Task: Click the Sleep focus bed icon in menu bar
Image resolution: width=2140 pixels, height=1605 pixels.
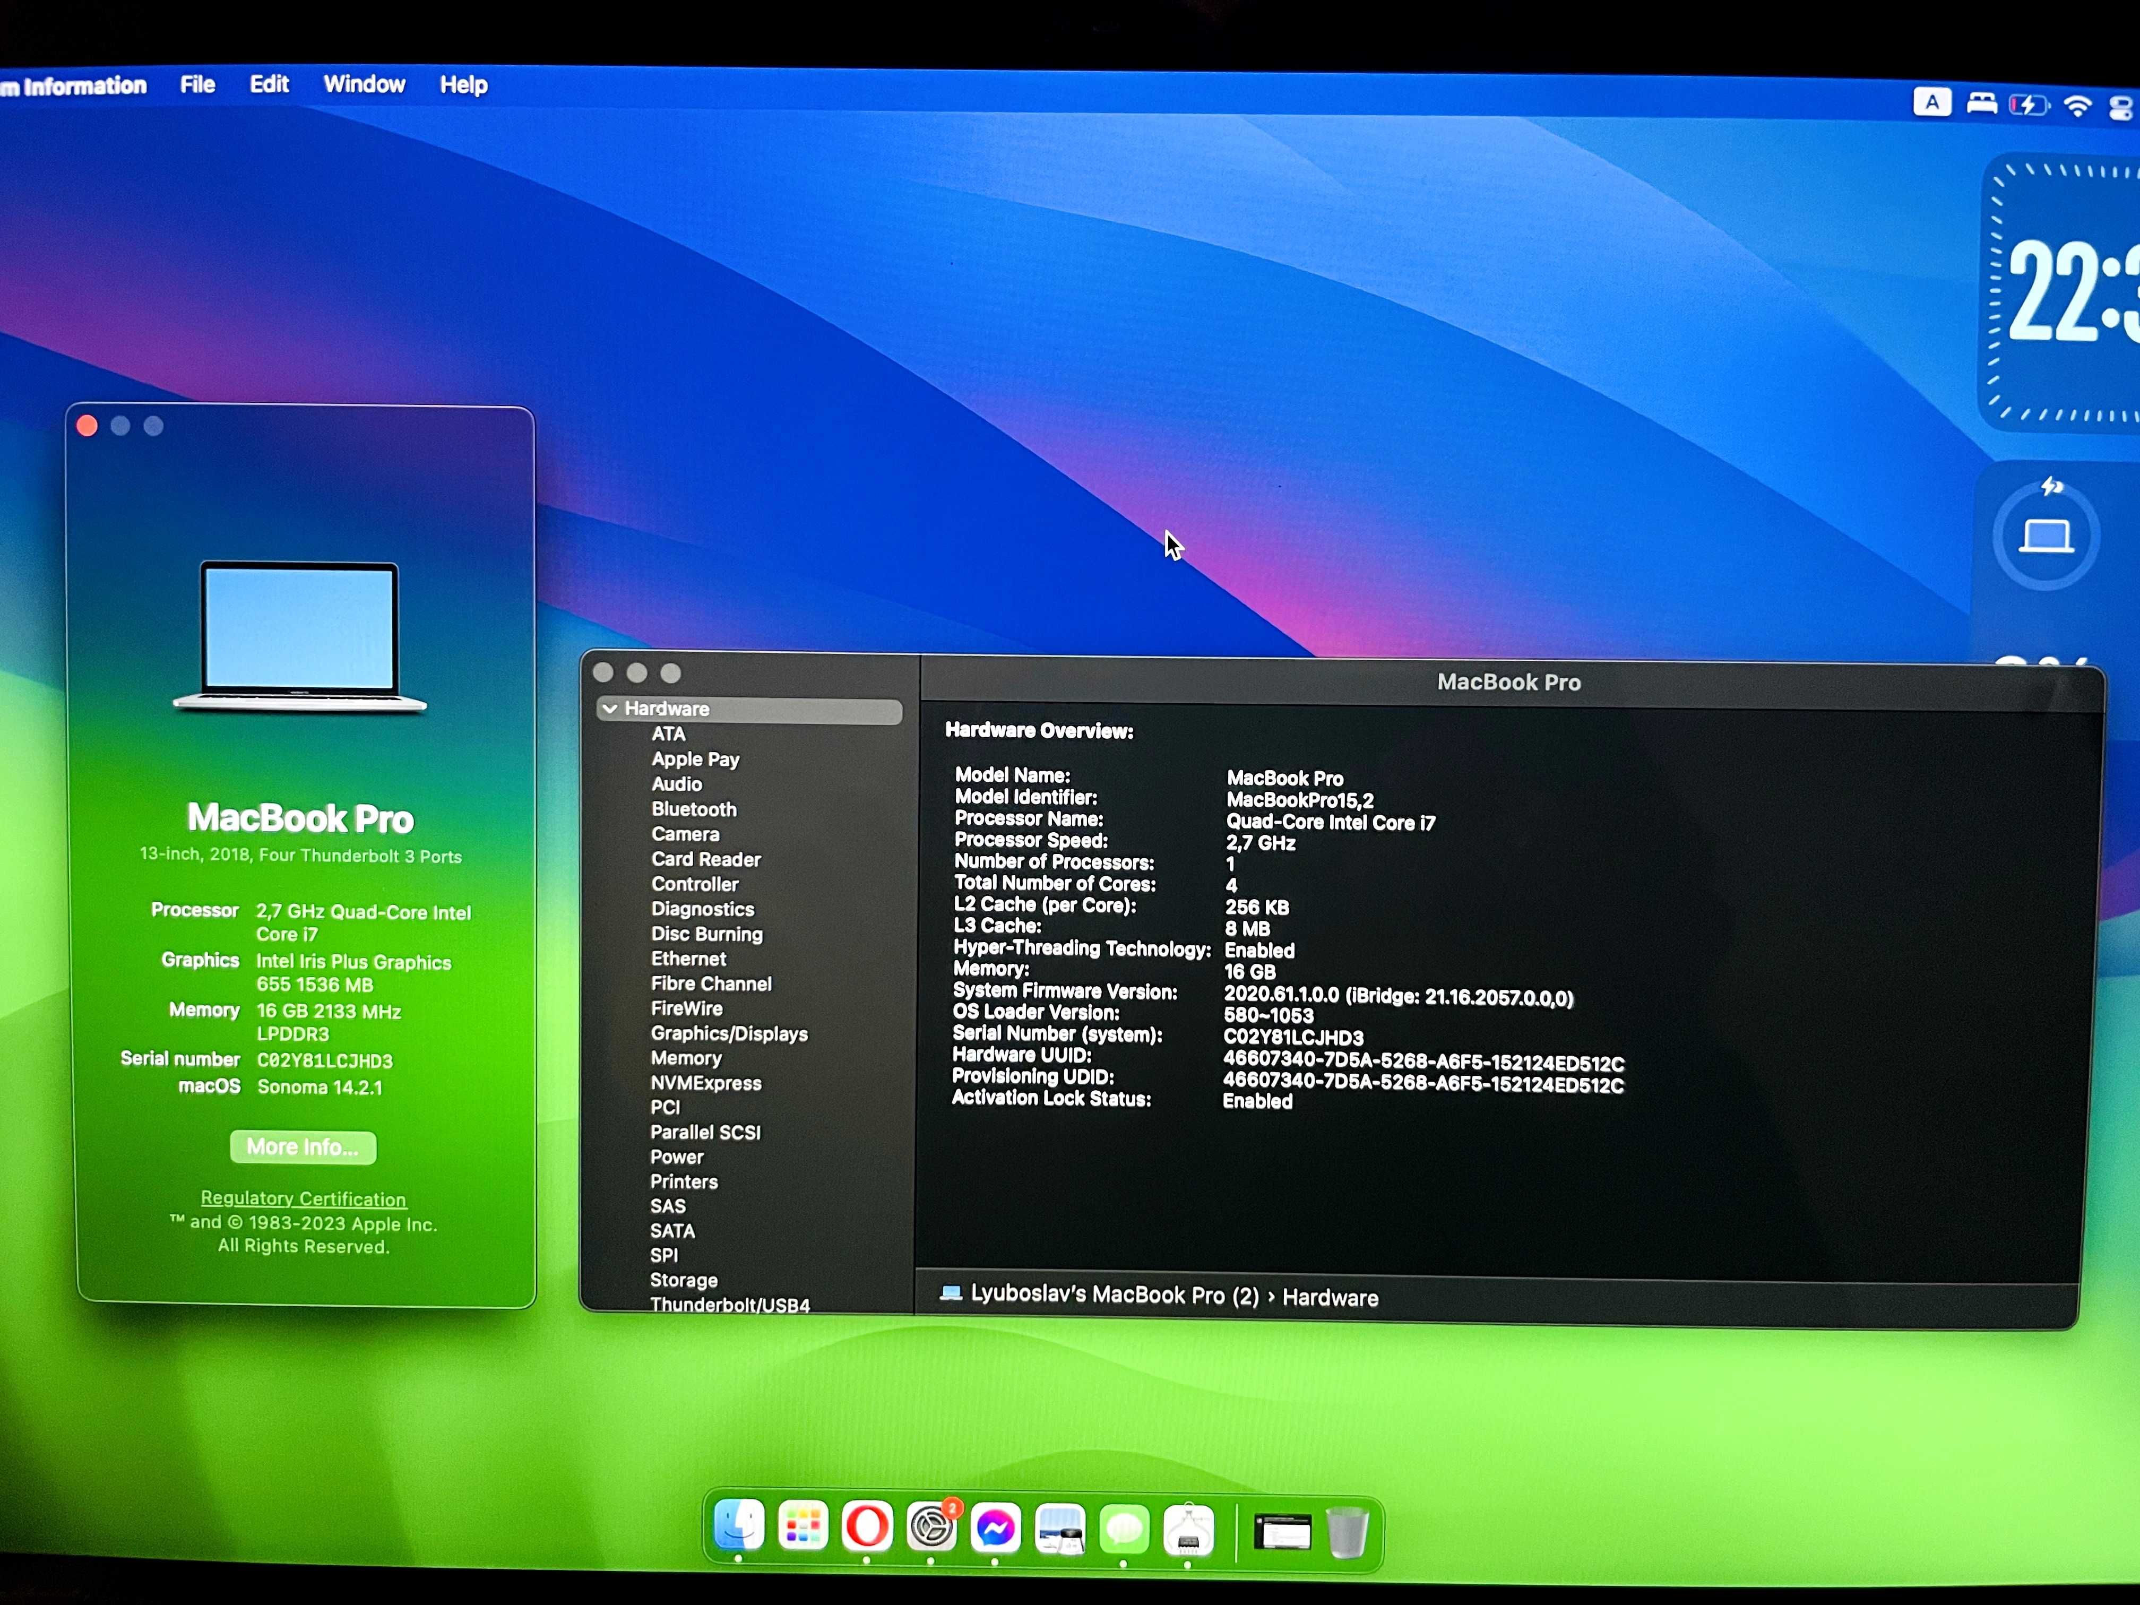Action: tap(1981, 102)
